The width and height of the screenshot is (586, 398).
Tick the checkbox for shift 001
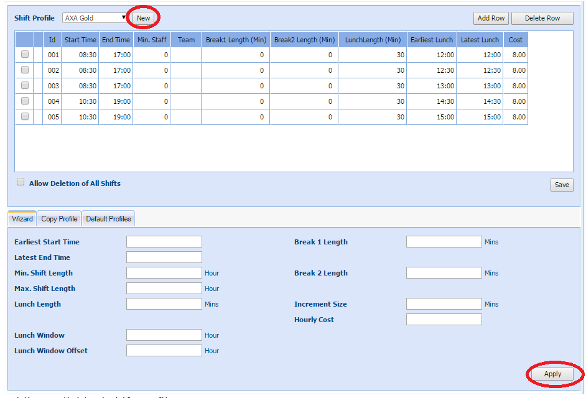point(25,55)
